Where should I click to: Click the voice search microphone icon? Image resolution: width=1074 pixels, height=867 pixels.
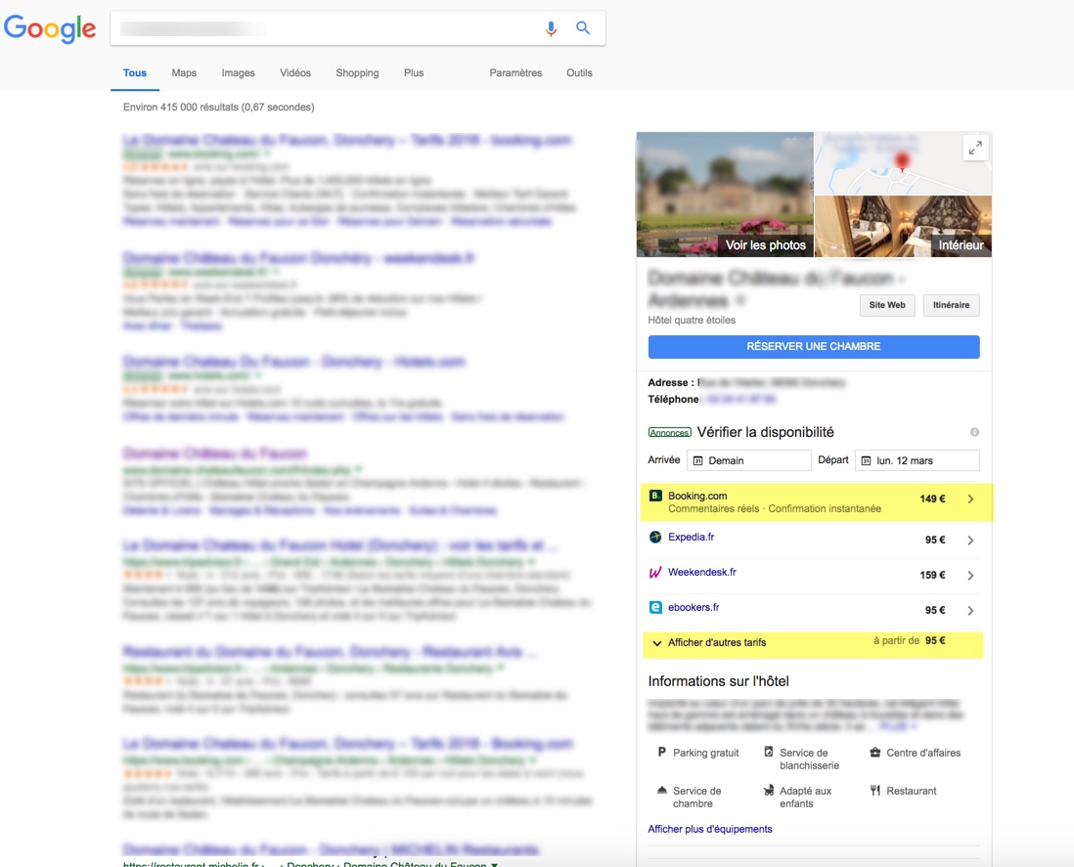pyautogui.click(x=551, y=28)
